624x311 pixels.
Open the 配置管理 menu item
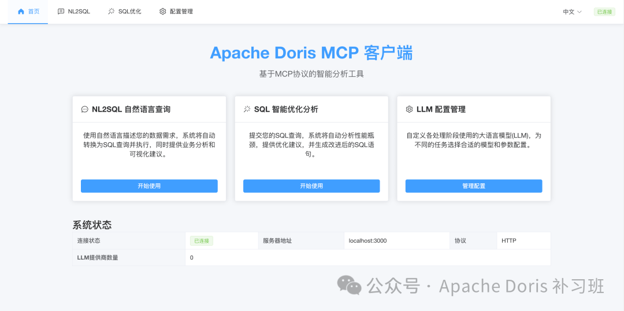coord(176,12)
